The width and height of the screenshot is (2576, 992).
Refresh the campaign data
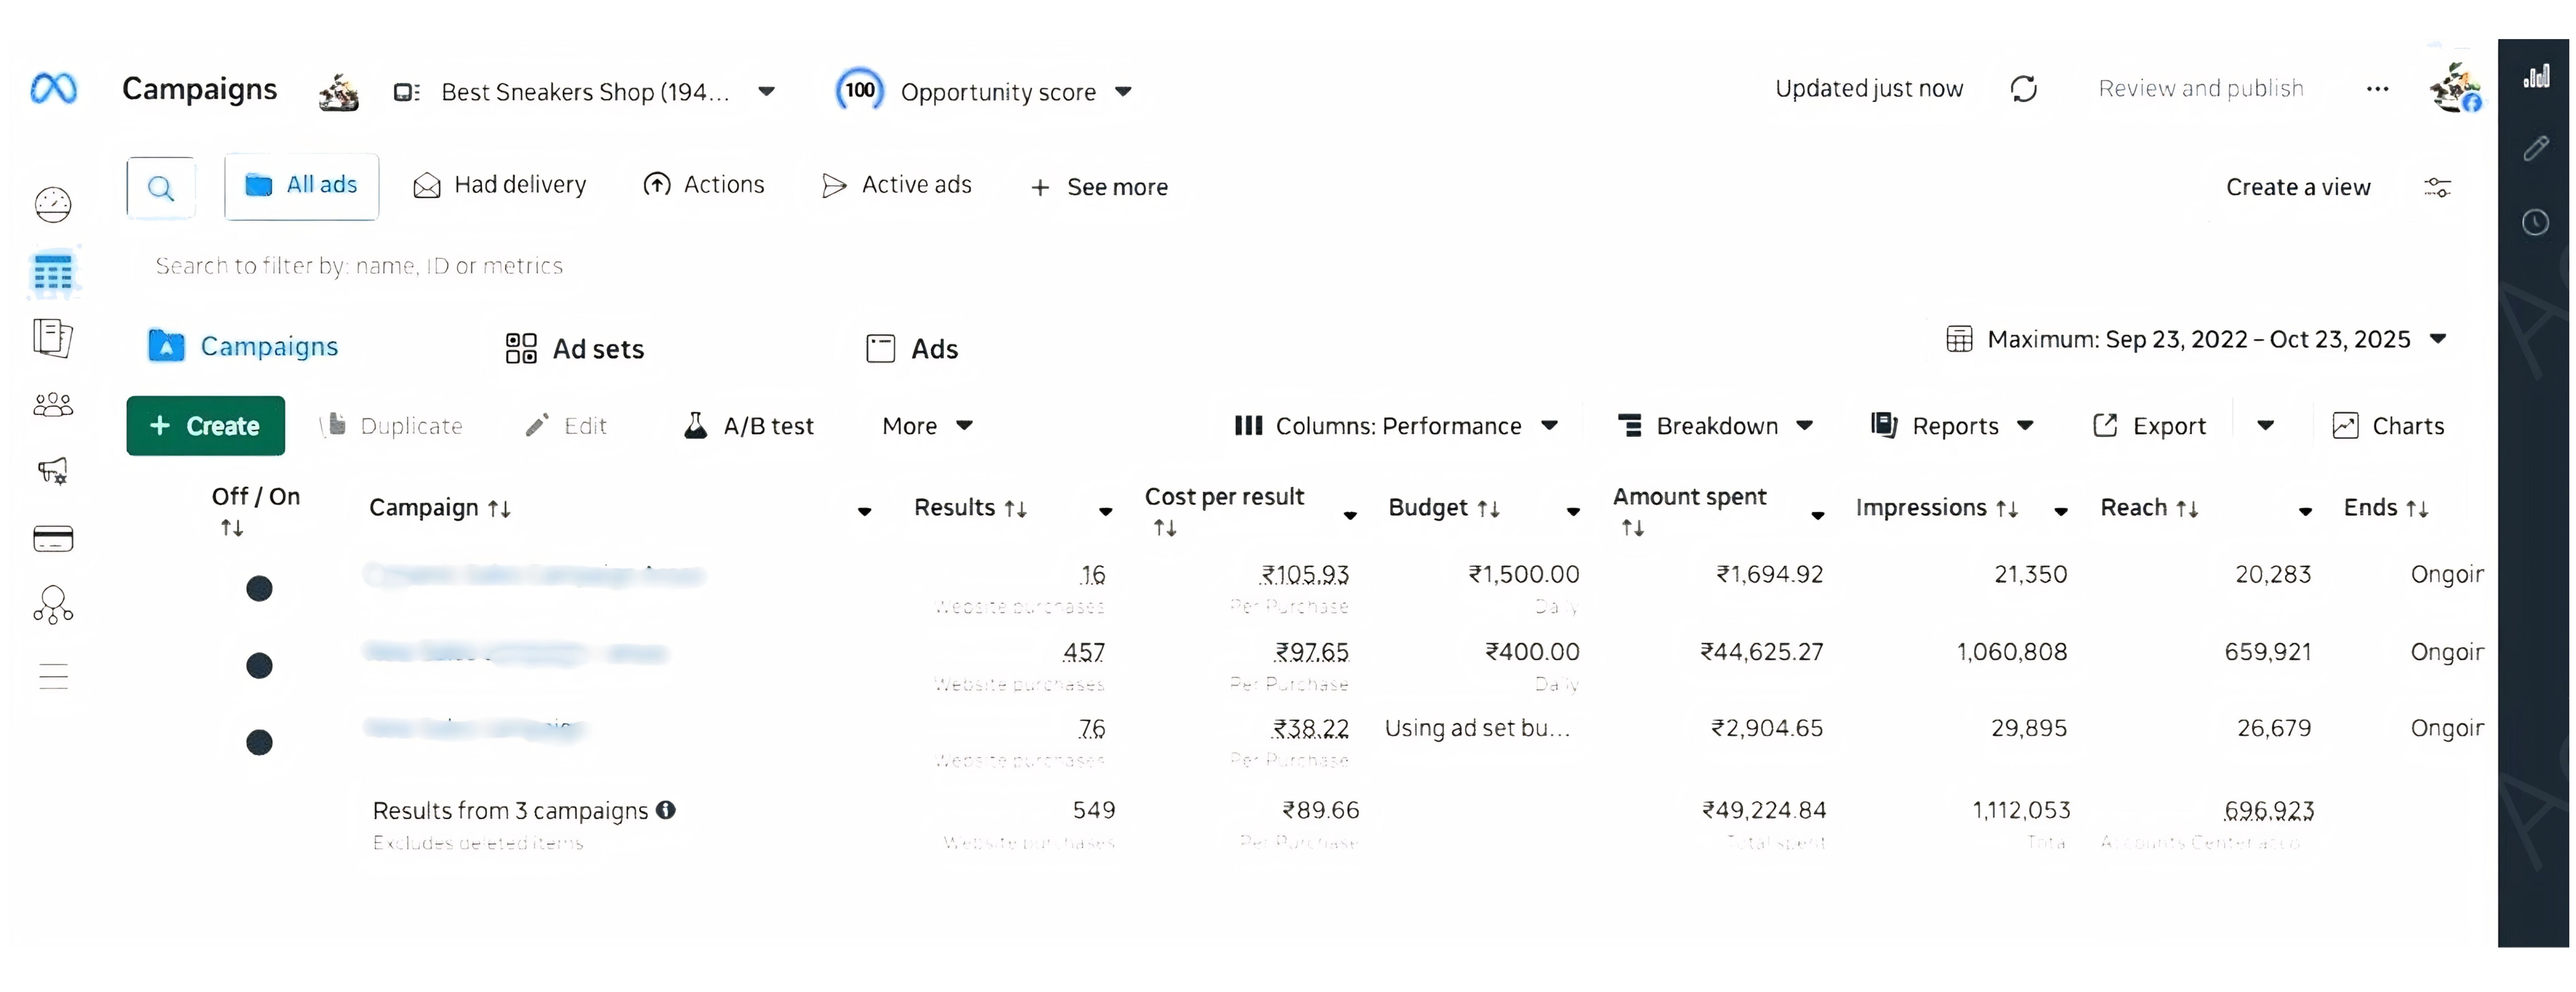(2024, 89)
